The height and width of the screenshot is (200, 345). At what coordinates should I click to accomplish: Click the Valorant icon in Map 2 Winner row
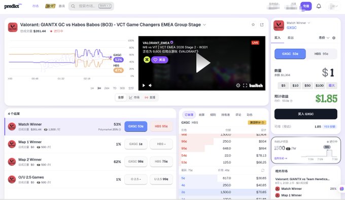click(x=12, y=162)
